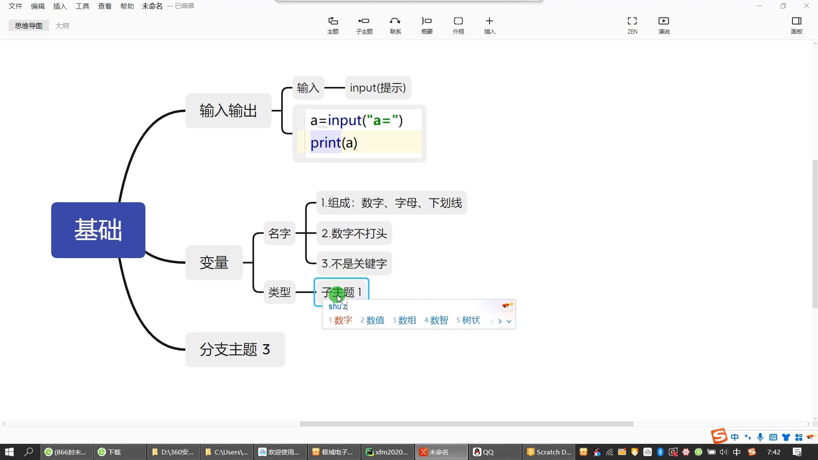Open the Scratch window from taskbar
Screen dimensions: 818x460
[548, 451]
